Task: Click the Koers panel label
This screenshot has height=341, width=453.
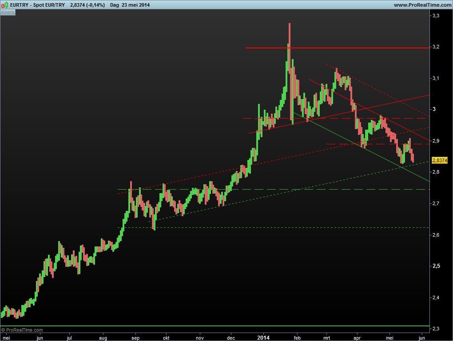Action: pos(8,12)
